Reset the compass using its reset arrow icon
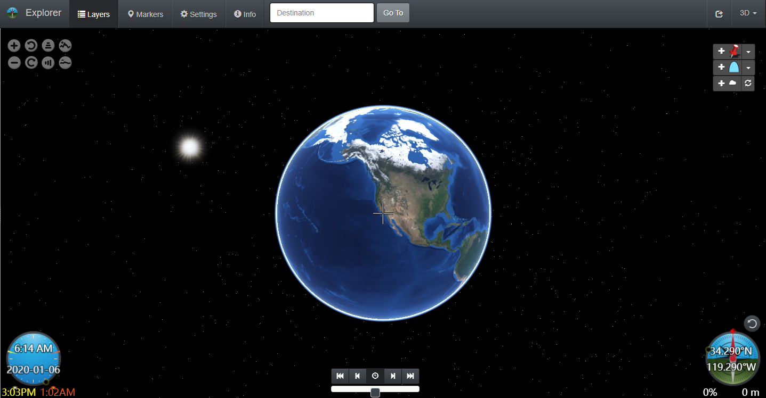Image resolution: width=766 pixels, height=398 pixels. pyautogui.click(x=752, y=323)
